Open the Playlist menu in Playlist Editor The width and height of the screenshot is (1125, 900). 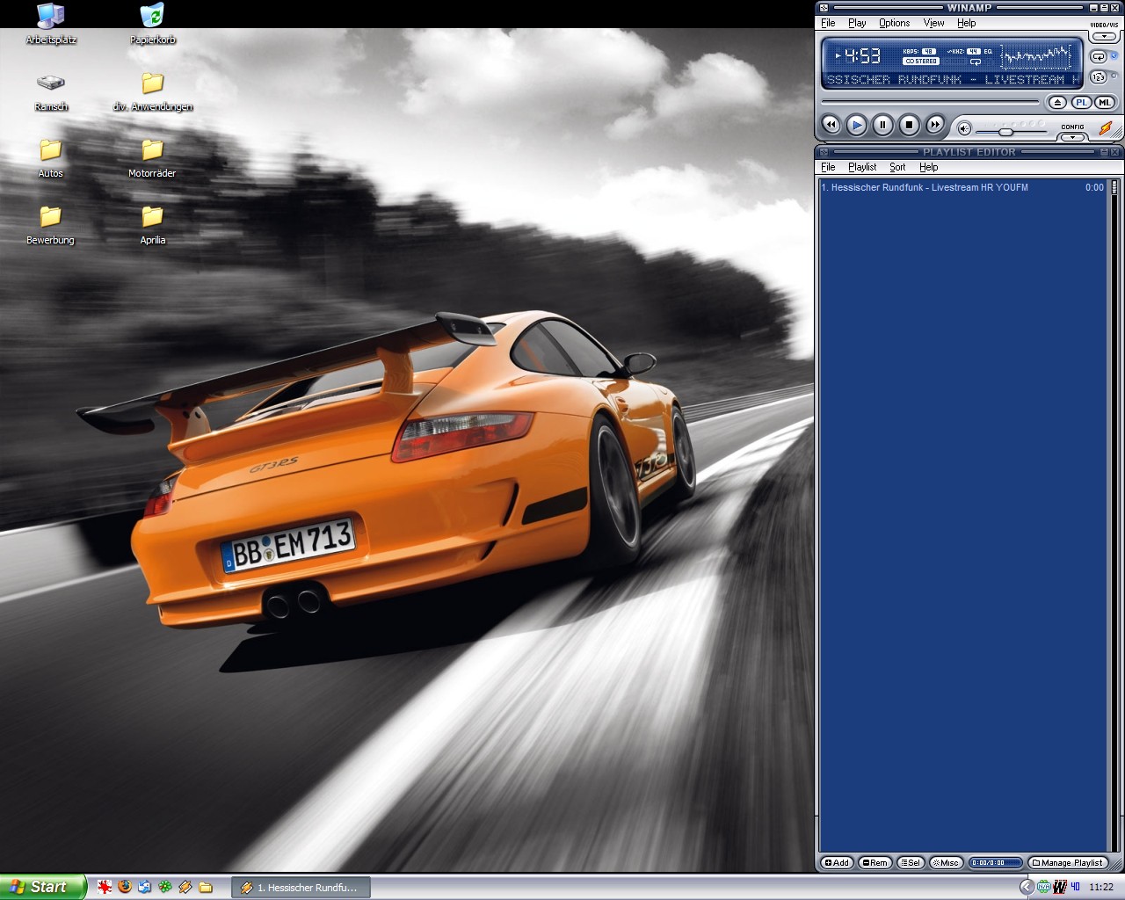[862, 167]
